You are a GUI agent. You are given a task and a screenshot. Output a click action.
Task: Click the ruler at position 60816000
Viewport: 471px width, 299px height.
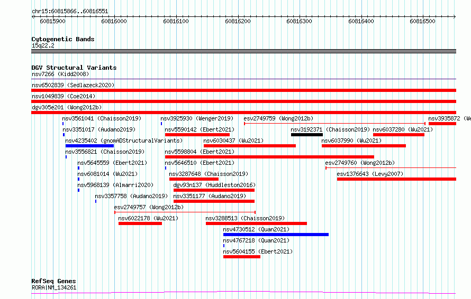click(x=114, y=21)
